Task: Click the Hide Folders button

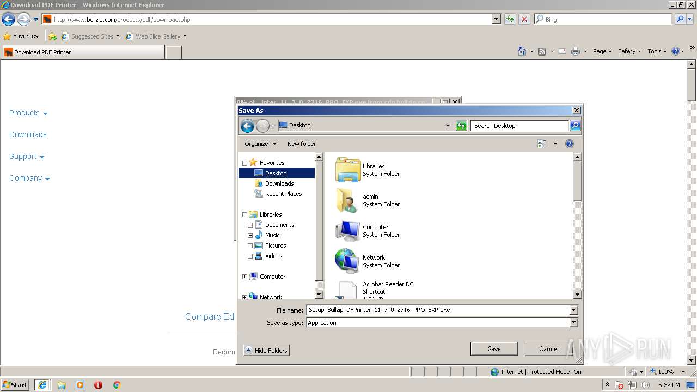Action: point(266,351)
